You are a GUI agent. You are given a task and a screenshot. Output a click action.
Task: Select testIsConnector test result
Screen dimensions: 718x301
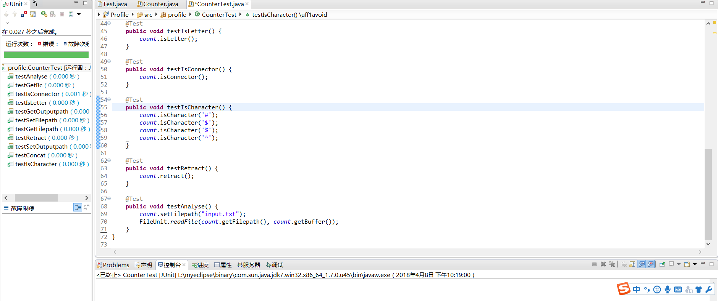[49, 94]
